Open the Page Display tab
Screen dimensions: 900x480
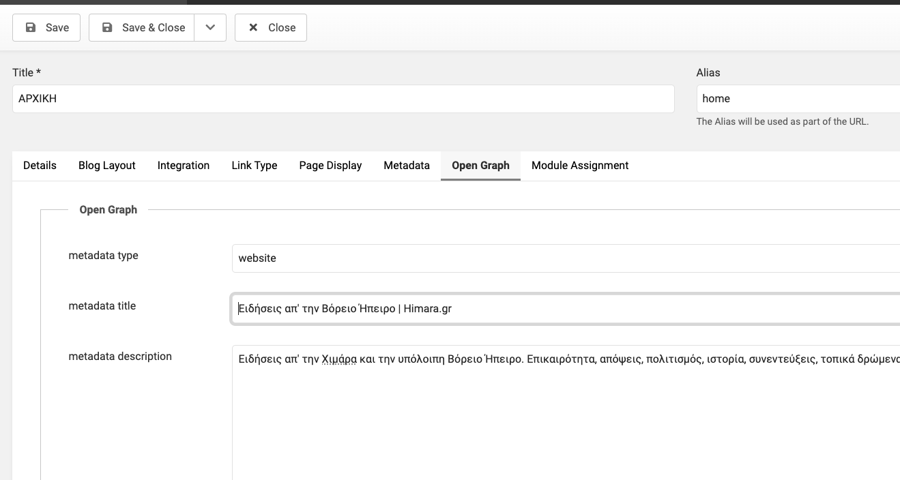pyautogui.click(x=330, y=166)
